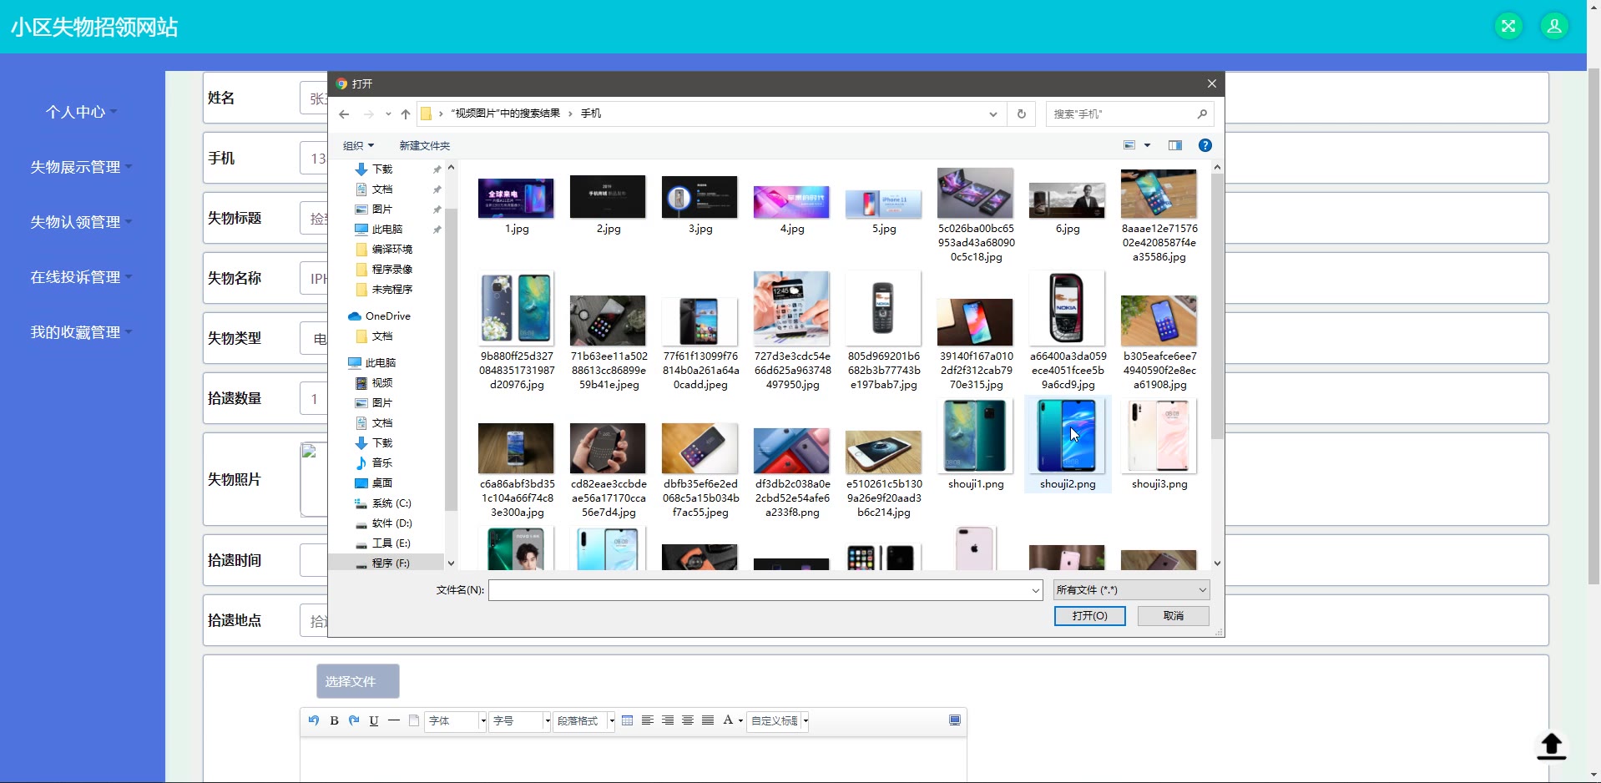Open the 在线投诉管理 sidebar menu
The height and width of the screenshot is (783, 1601).
click(x=80, y=277)
